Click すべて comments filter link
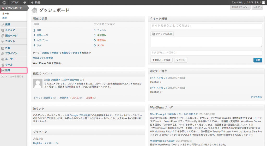Viewport: 267px width, 146px height. (x=37, y=98)
